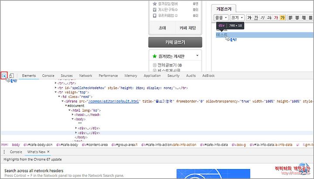Switch to the Console tab in the top bar

click(48, 76)
